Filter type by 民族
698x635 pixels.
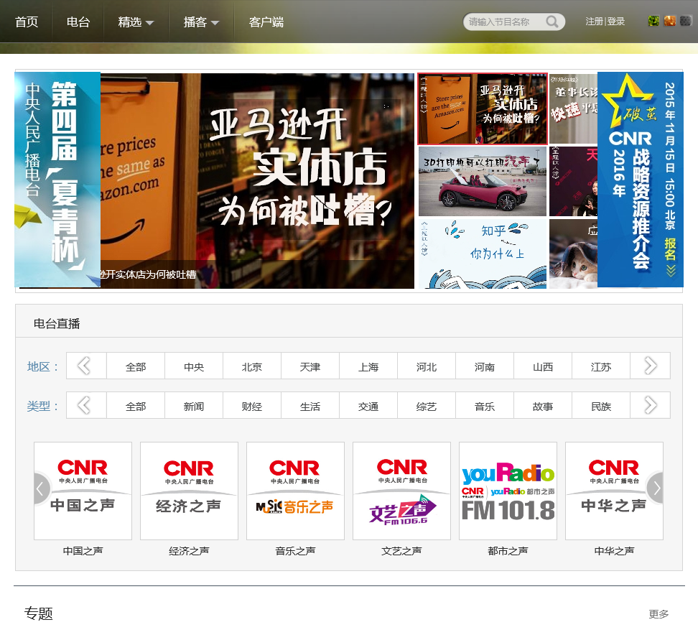click(x=601, y=407)
